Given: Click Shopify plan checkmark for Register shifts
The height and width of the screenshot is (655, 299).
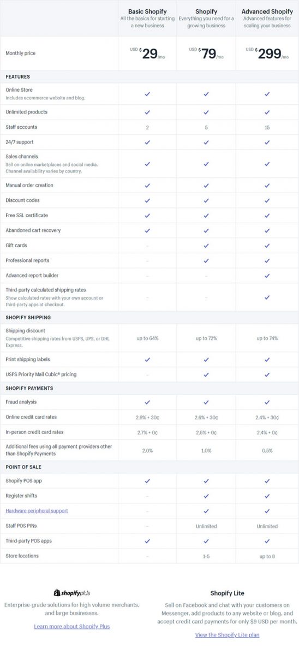Looking at the screenshot, I should point(206,496).
